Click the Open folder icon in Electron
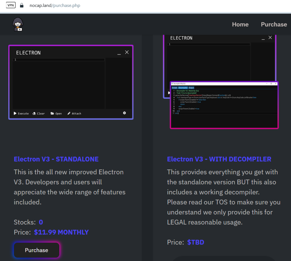Viewport: 291px width, 261px height. point(52,113)
